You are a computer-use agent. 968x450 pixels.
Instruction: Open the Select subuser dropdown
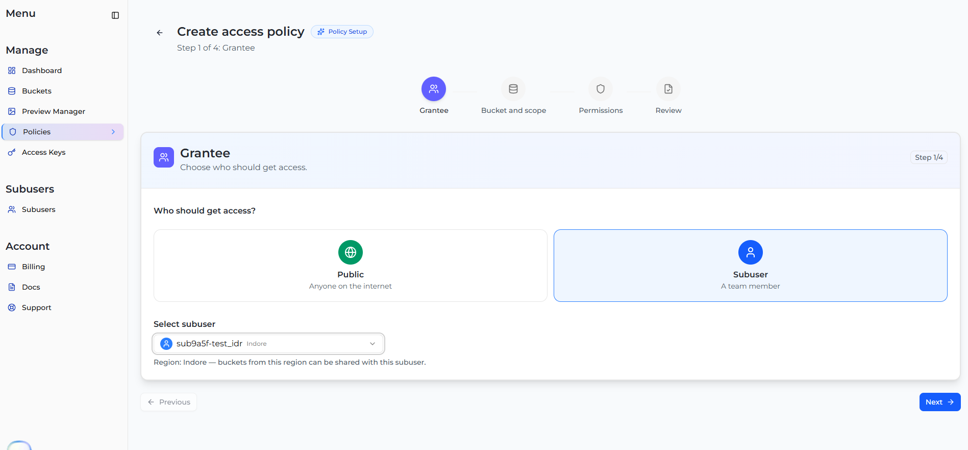pyautogui.click(x=268, y=344)
